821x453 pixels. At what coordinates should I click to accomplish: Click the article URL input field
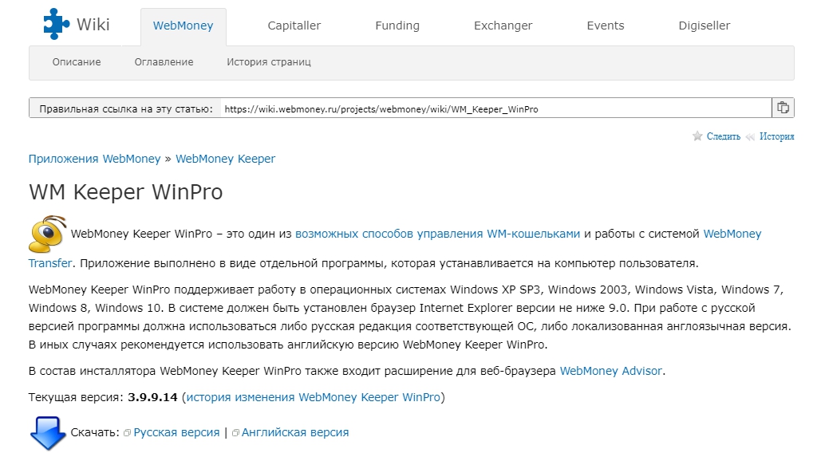pyautogui.click(x=495, y=108)
